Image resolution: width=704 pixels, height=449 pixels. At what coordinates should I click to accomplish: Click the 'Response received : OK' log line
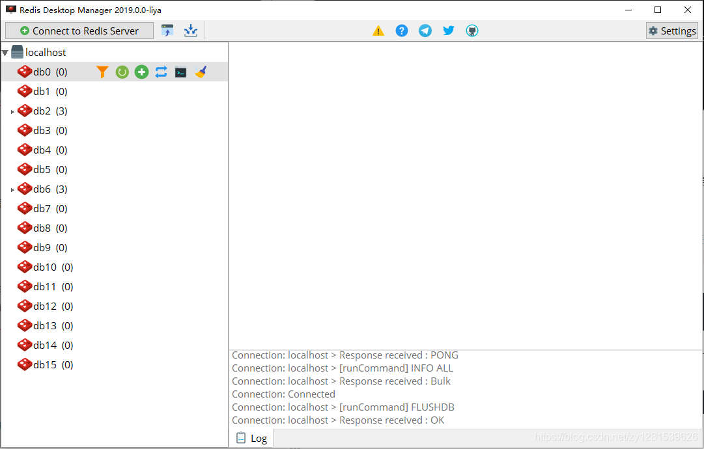click(338, 420)
